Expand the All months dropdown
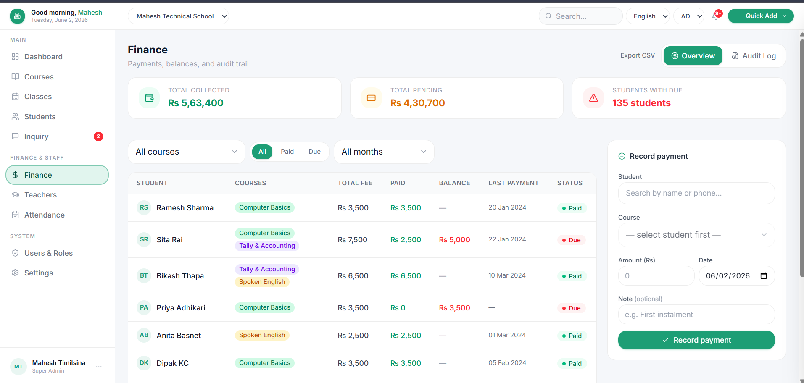Viewport: 804px width, 383px height. pyautogui.click(x=384, y=152)
